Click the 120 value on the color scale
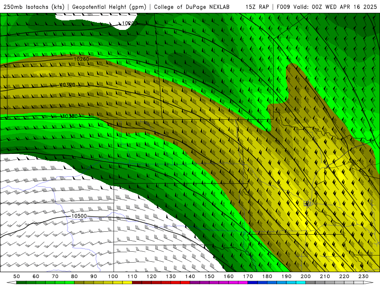The width and height of the screenshot is (380, 285). click(x=152, y=276)
